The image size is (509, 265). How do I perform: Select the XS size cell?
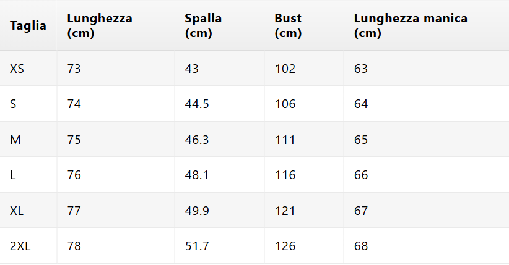pos(17,69)
